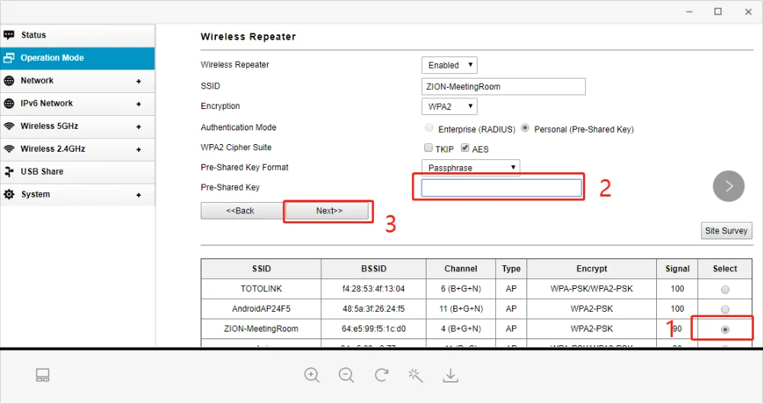The image size is (763, 404).
Task: Click the channel 11 (B+G+N) cell
Action: [x=461, y=309]
